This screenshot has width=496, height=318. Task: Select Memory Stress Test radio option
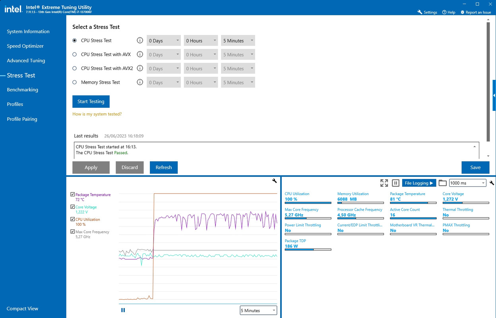[75, 82]
